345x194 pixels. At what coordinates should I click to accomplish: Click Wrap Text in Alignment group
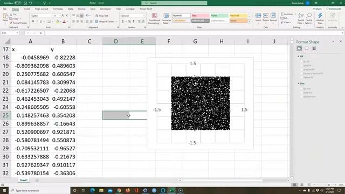(x=102, y=16)
